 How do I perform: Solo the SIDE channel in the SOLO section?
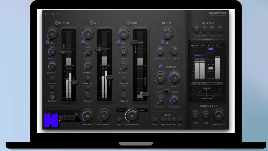pos(180,120)
